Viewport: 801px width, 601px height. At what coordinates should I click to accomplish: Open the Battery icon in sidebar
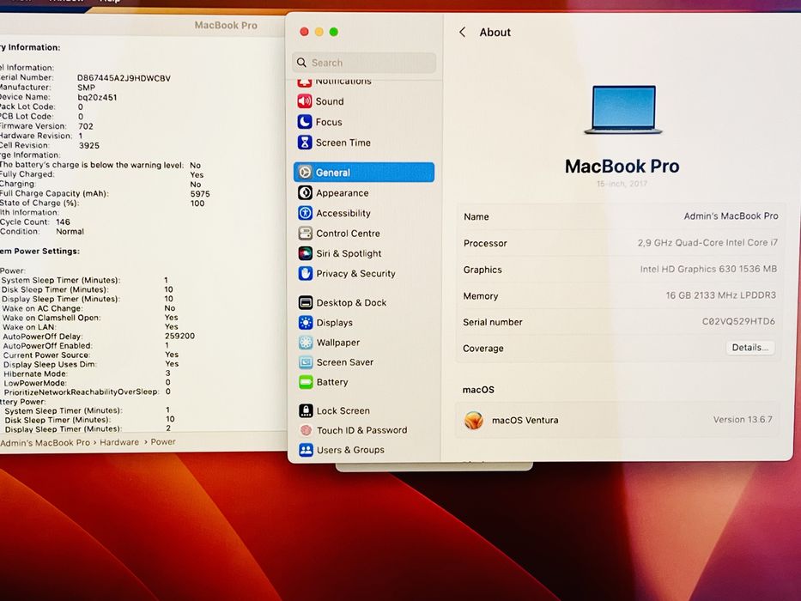pyautogui.click(x=306, y=382)
